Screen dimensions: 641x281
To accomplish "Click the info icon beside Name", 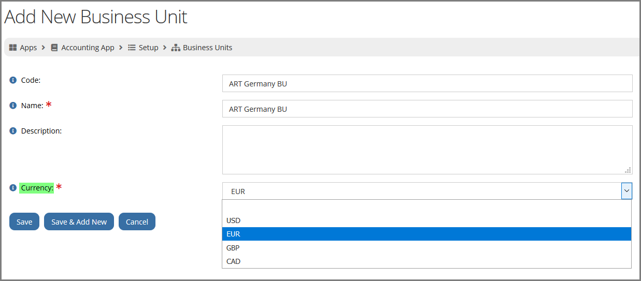I will [13, 106].
